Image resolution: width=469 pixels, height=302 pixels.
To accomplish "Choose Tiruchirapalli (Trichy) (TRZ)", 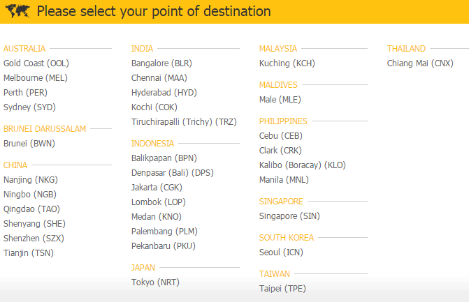I will pyautogui.click(x=184, y=122).
